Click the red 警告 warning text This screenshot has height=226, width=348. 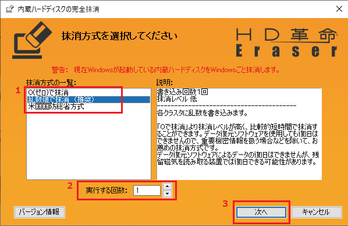tap(166, 70)
